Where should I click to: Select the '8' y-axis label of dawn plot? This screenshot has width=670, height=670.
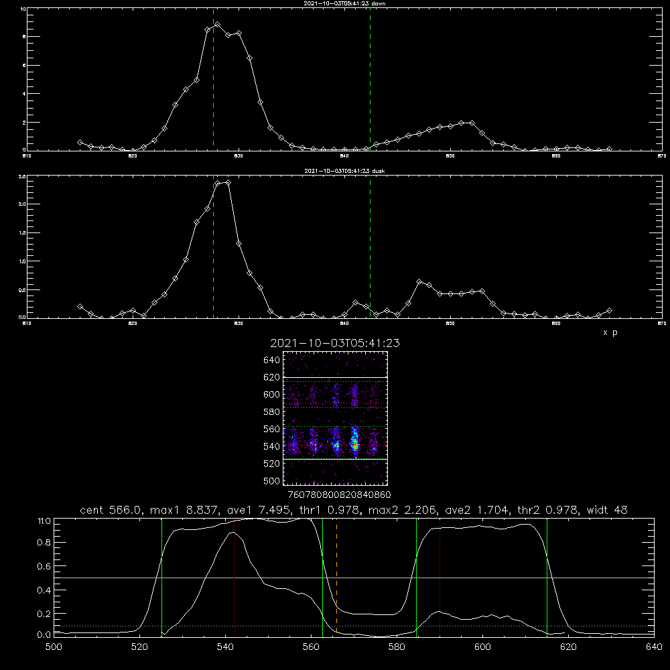coord(24,37)
